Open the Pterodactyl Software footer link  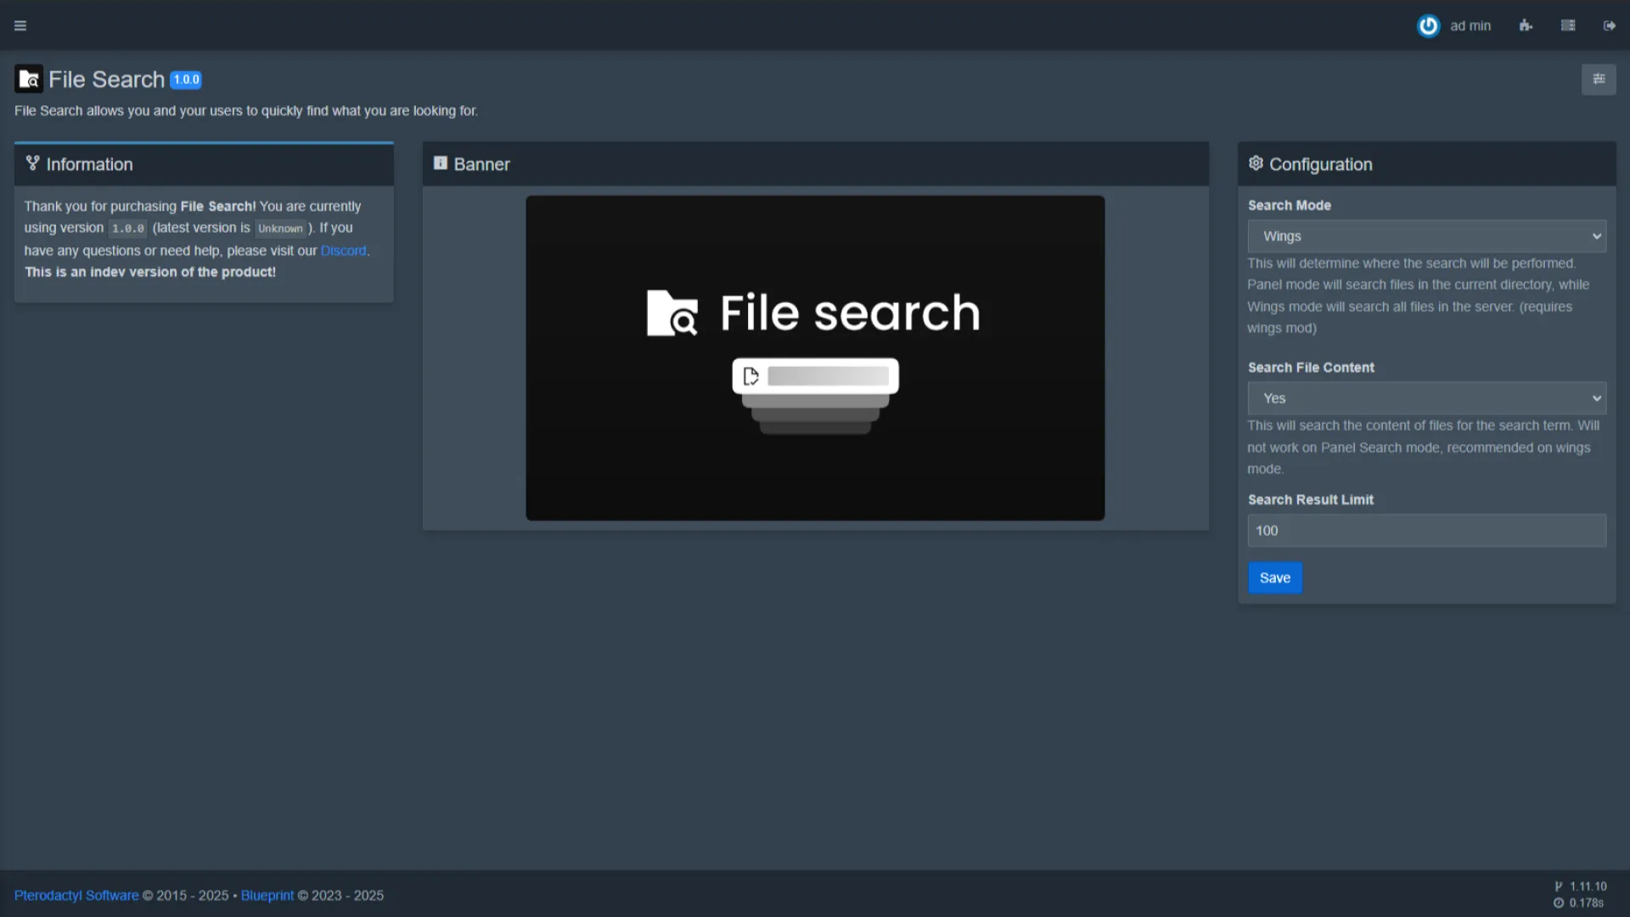tap(76, 895)
